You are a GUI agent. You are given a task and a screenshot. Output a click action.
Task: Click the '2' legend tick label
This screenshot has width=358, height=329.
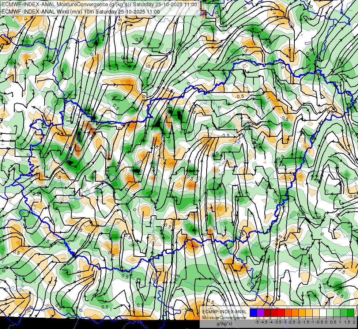[354, 322]
